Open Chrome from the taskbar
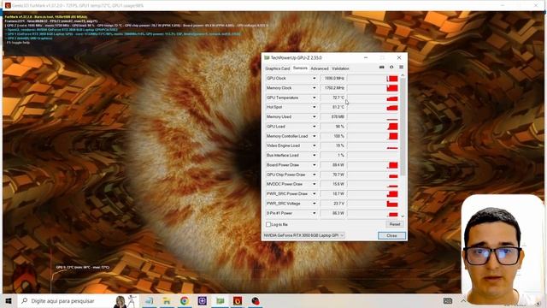 [x=185, y=300]
